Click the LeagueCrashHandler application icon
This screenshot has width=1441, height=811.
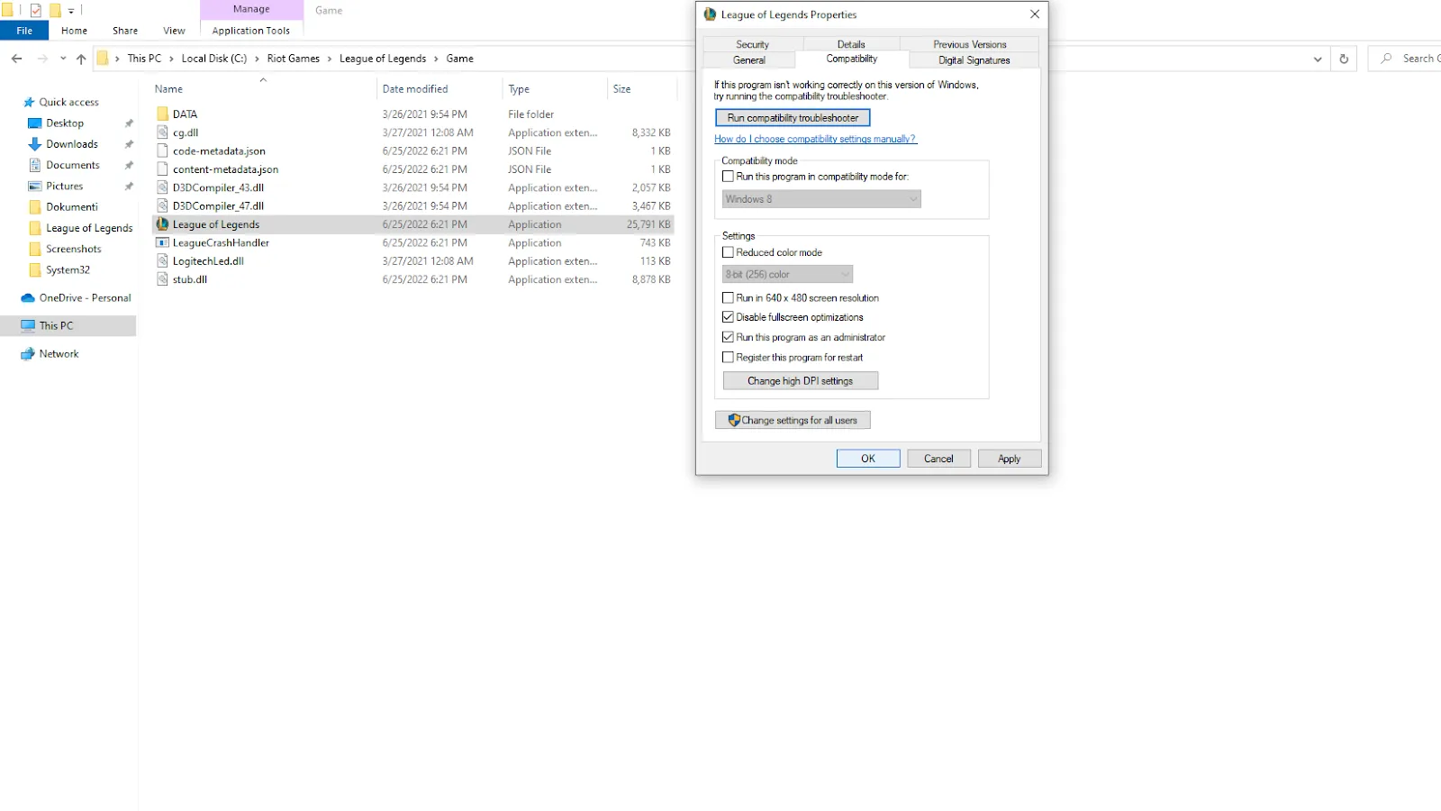pyautogui.click(x=162, y=242)
